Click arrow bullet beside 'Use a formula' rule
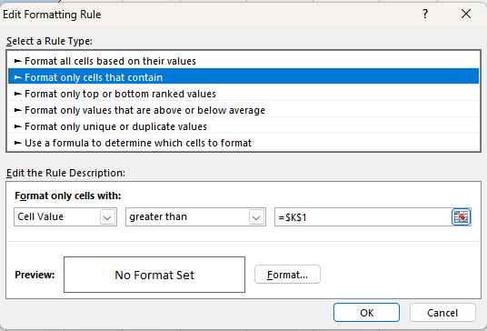487x331 pixels. point(17,143)
